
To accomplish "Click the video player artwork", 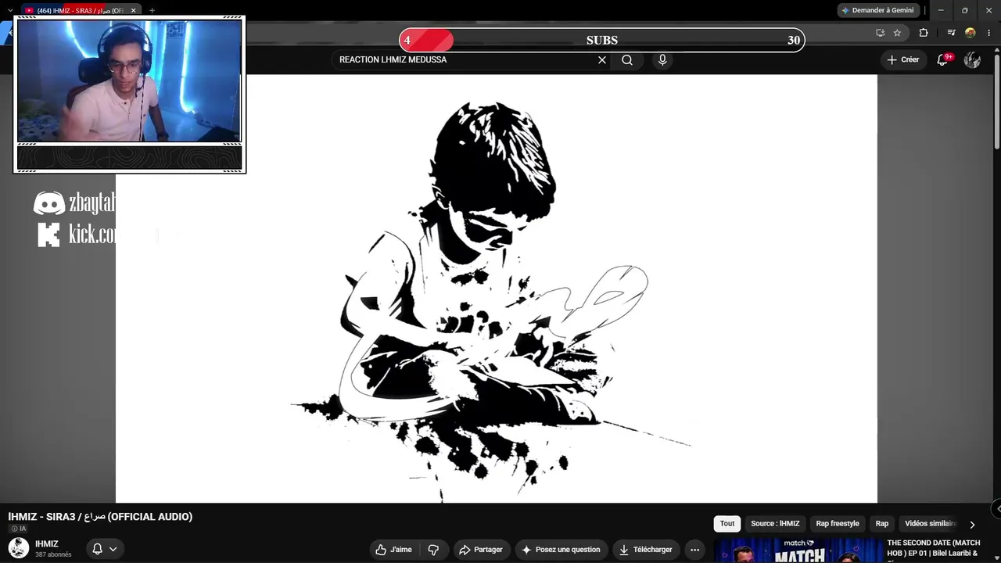I will (497, 289).
